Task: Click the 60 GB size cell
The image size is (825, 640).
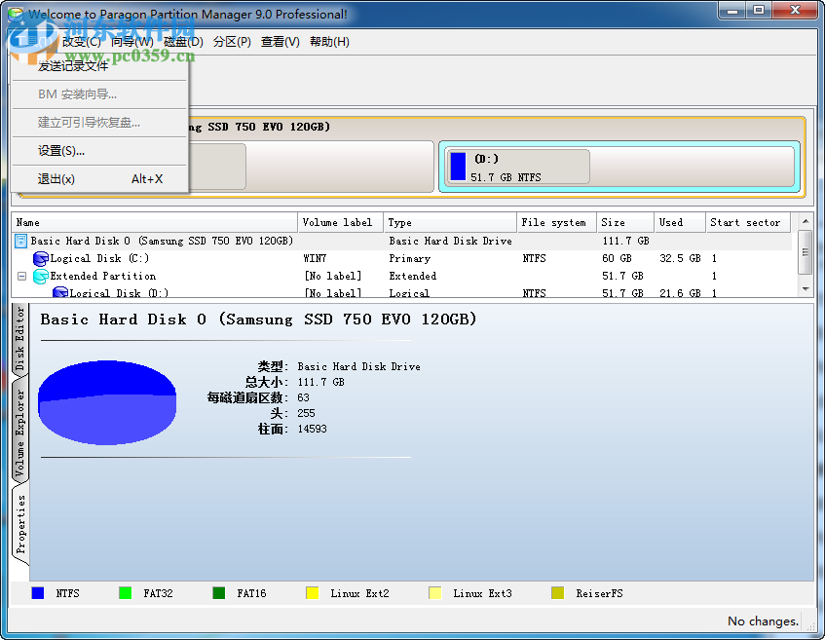Action: point(617,258)
